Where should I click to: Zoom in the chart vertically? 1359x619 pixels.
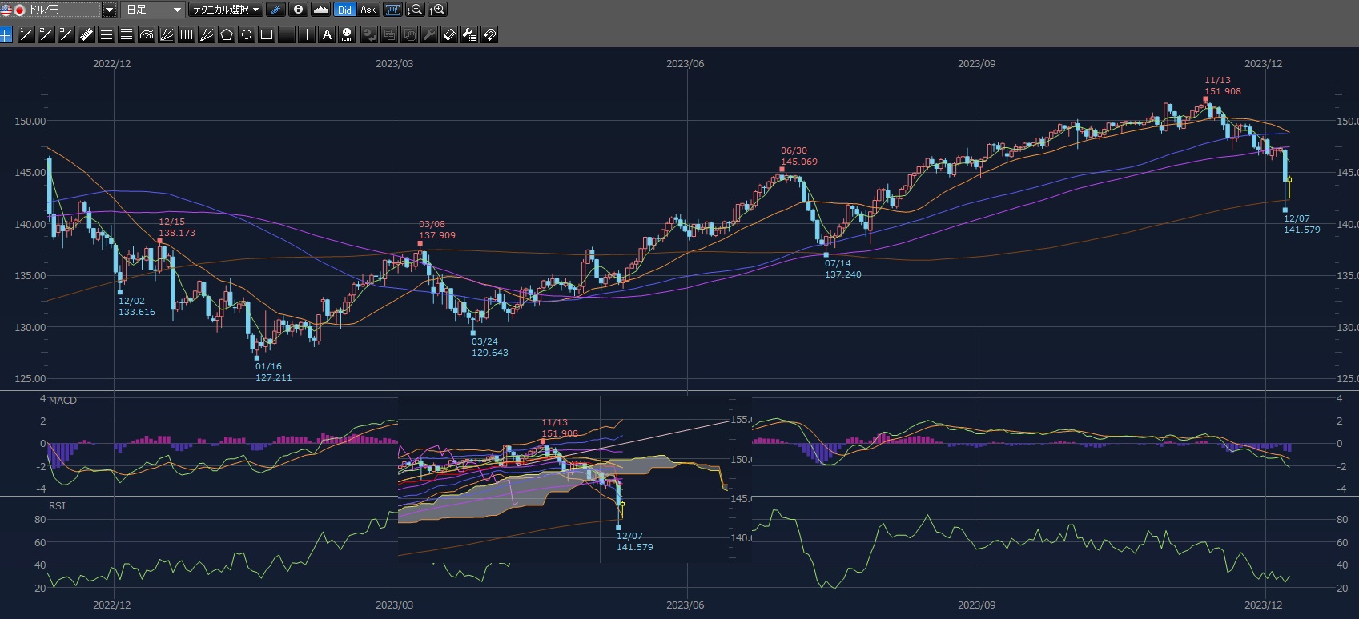437,10
